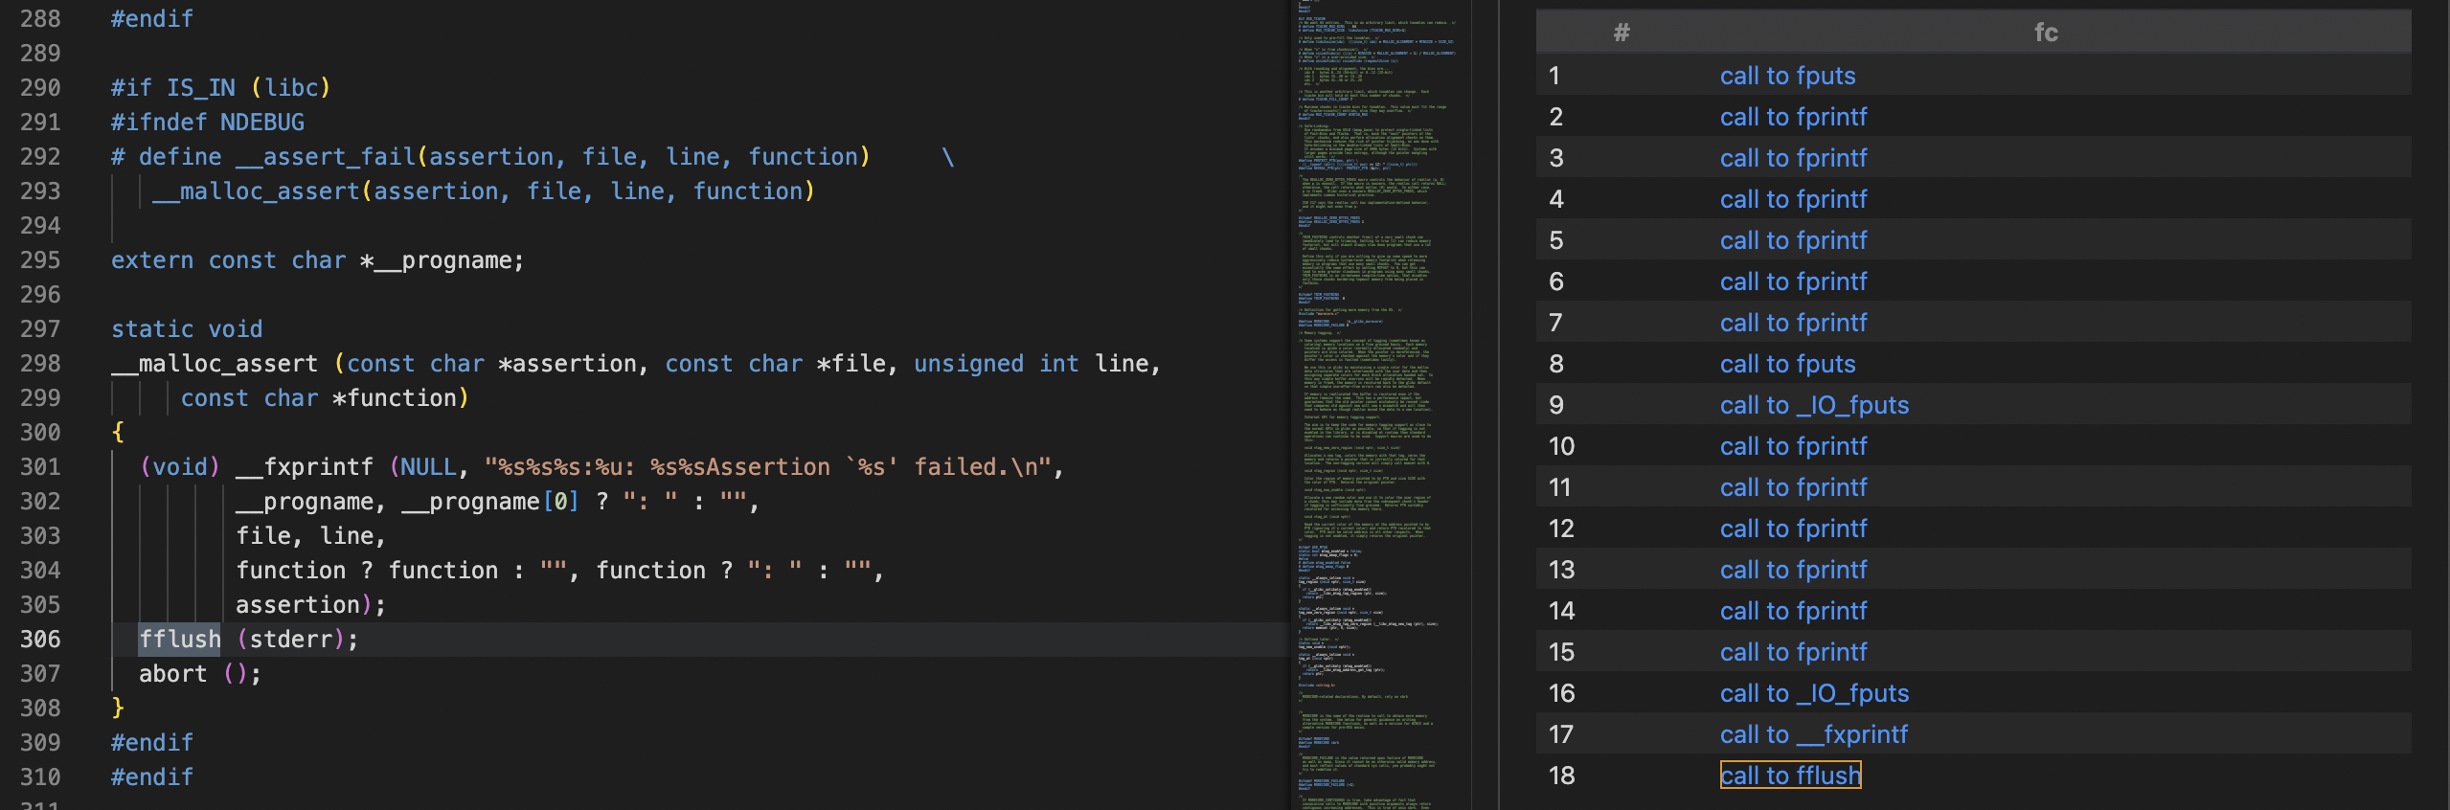Open the 'call to fprintf' link in row 2
Viewport: 2450px width, 810px height.
pyautogui.click(x=1793, y=117)
